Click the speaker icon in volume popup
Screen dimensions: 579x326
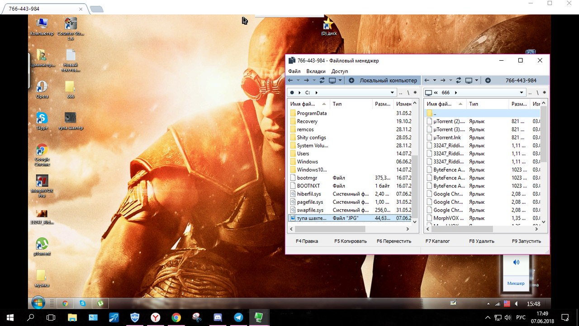point(516,262)
